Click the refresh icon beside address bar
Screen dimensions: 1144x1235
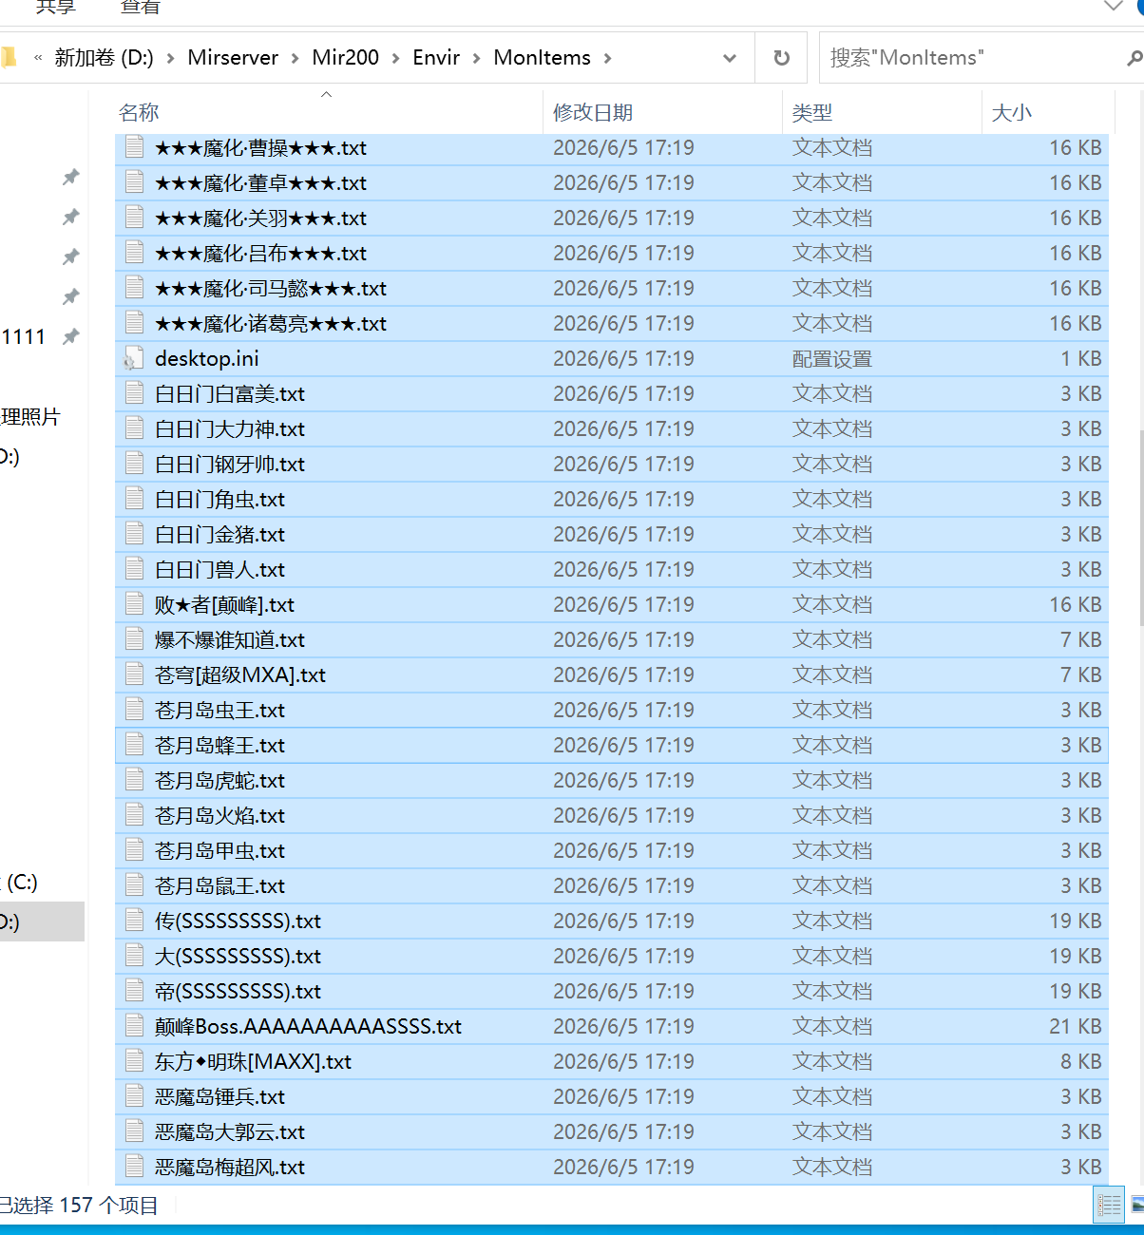781,58
